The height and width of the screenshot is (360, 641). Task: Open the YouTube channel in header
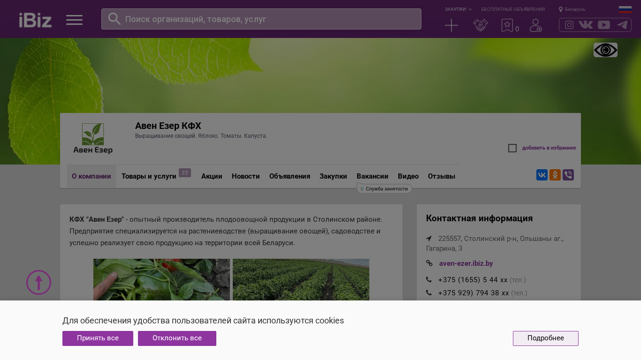pyautogui.click(x=604, y=25)
